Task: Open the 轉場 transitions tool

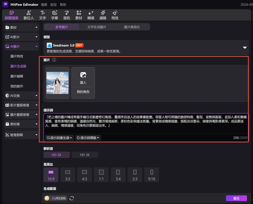Action: point(91,15)
